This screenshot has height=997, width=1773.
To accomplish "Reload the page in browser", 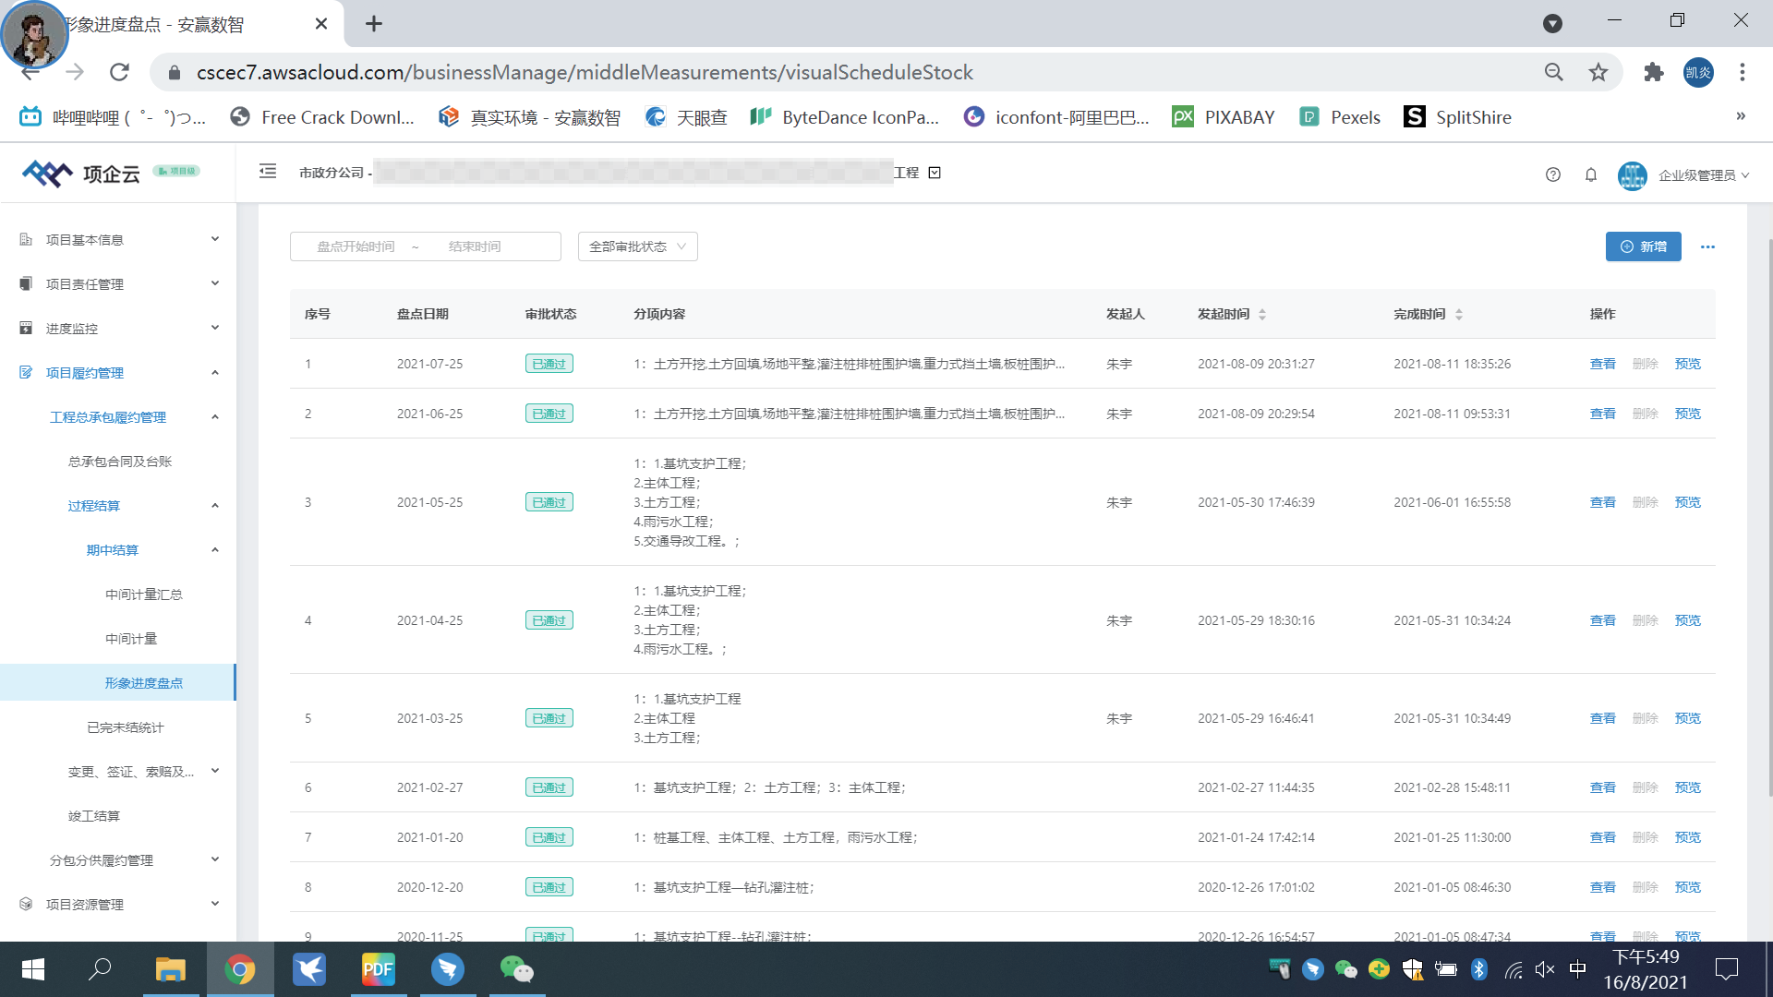I will pos(119,72).
